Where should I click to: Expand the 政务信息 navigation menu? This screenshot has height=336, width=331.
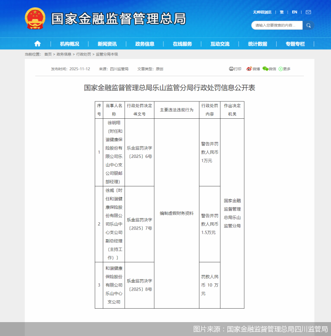tap(144, 44)
